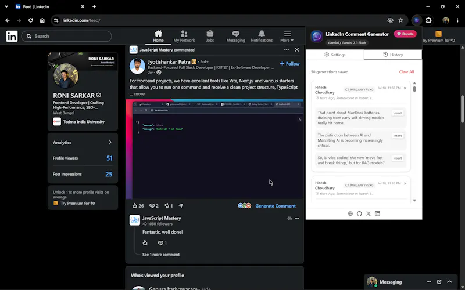The width and height of the screenshot is (465, 290).
Task: Open Messaging from the top navigation
Action: coord(236,36)
